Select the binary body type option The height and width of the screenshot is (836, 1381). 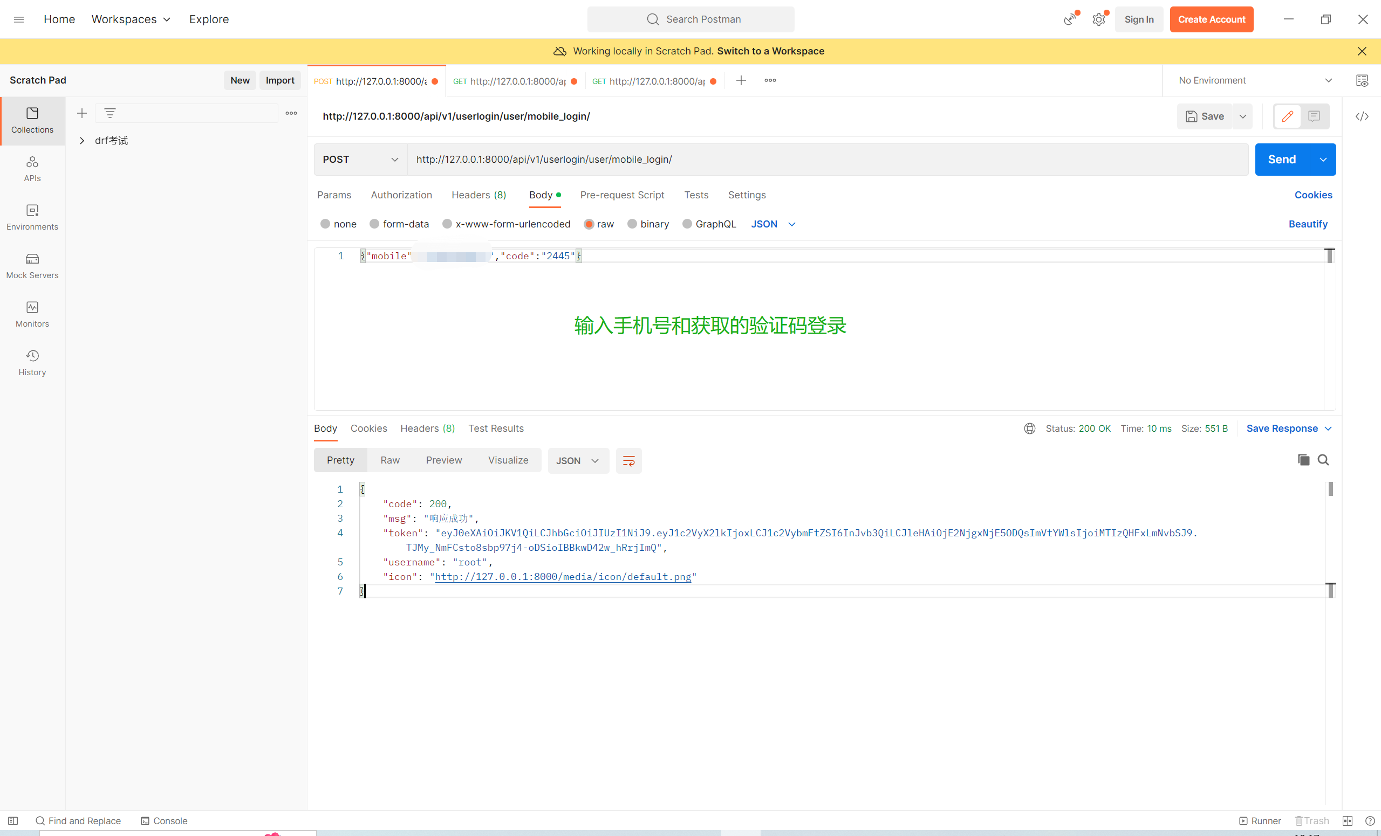click(x=632, y=224)
